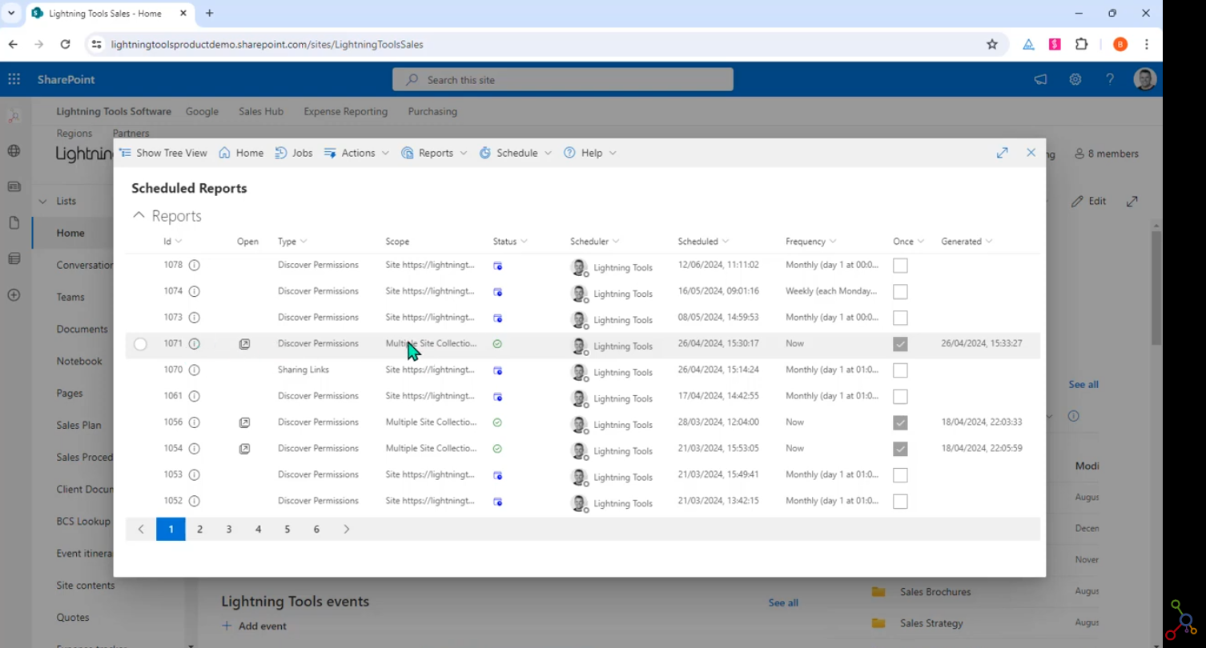Screen dimensions: 1206x648
Task: Open info icon for report 1070
Action: 194,370
